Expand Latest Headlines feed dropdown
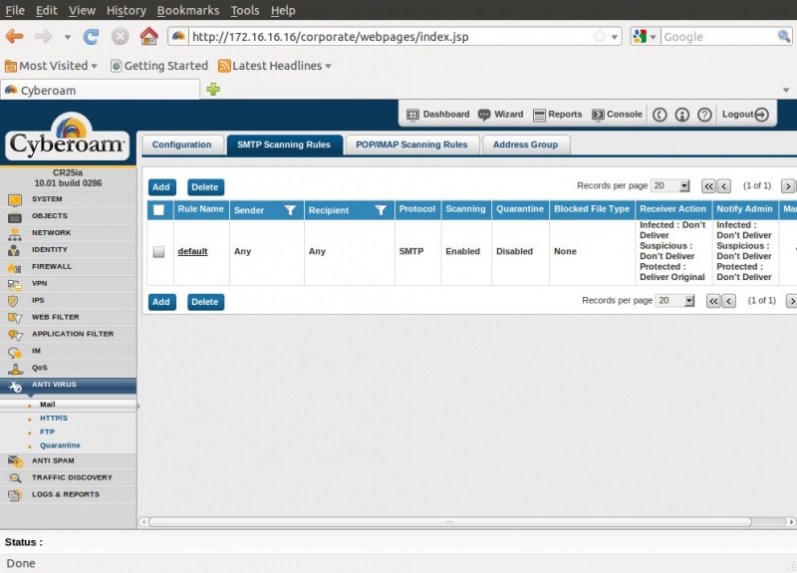The height and width of the screenshot is (573, 797). pyautogui.click(x=329, y=66)
